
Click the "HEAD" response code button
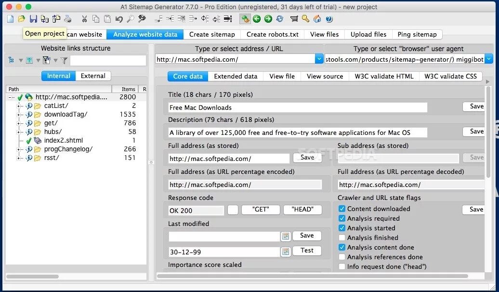(x=302, y=209)
